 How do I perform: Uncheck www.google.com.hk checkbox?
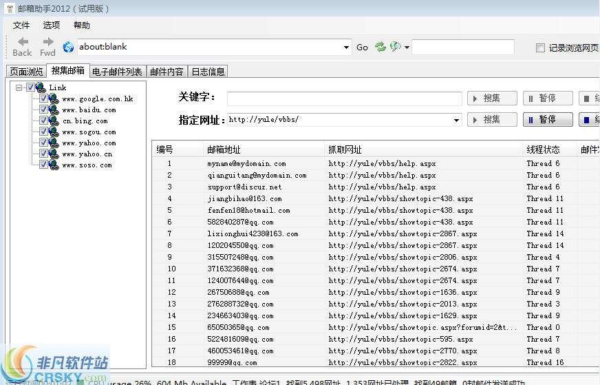(x=43, y=98)
